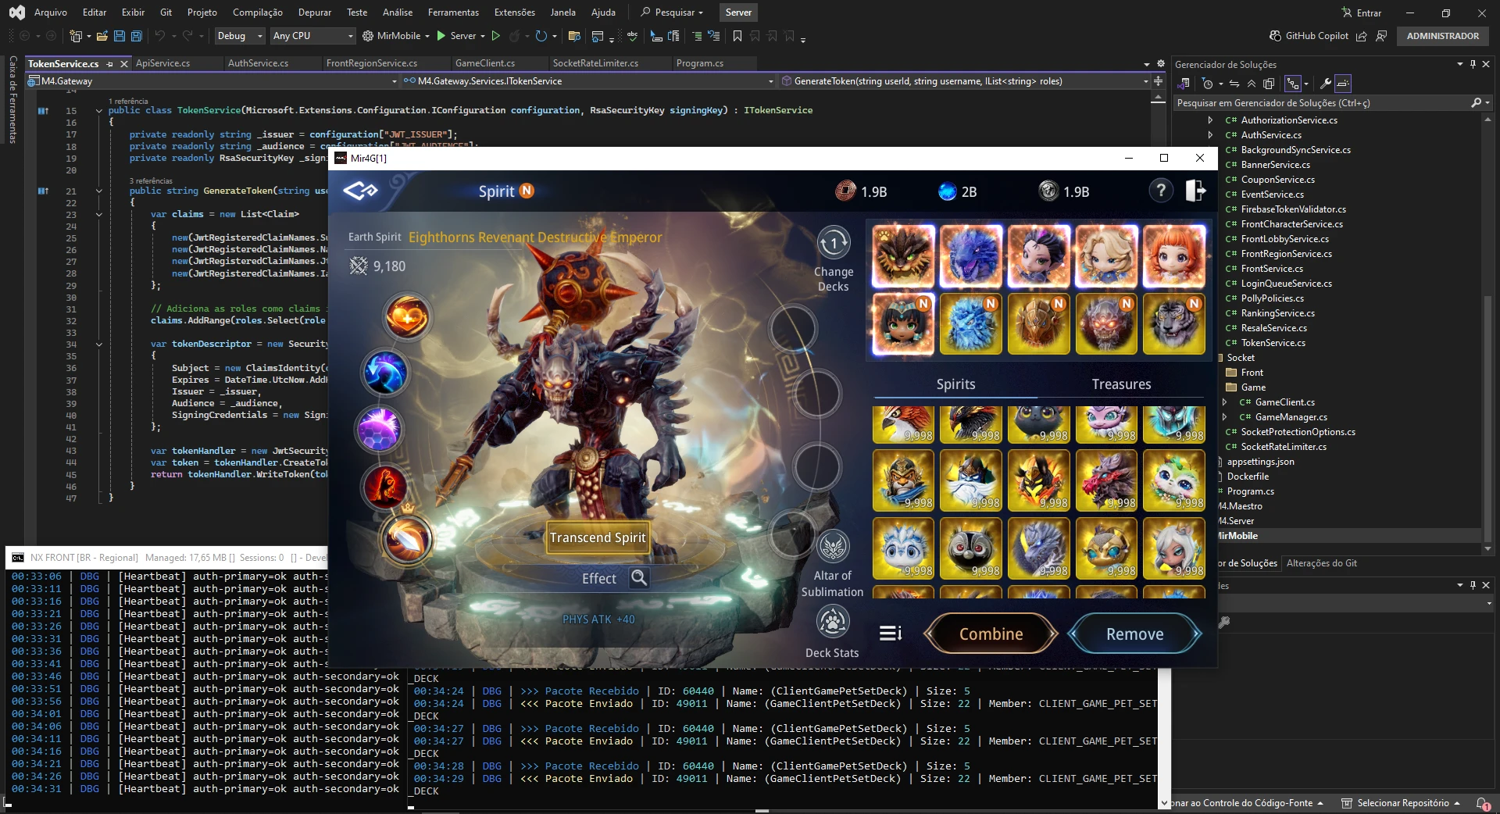The image size is (1500, 814).
Task: Open the Depurar menu
Action: (315, 12)
